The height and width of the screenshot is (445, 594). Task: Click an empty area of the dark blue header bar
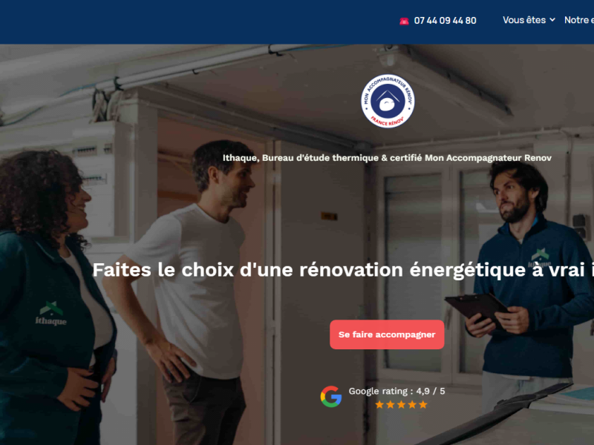(x=189, y=22)
